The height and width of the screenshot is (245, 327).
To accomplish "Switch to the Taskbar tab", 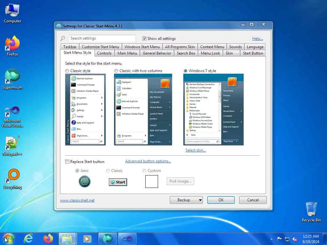I will [70, 47].
